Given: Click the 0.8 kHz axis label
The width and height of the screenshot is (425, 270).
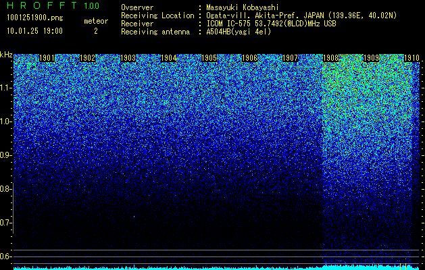Looking at the screenshot, I should 5,189.
